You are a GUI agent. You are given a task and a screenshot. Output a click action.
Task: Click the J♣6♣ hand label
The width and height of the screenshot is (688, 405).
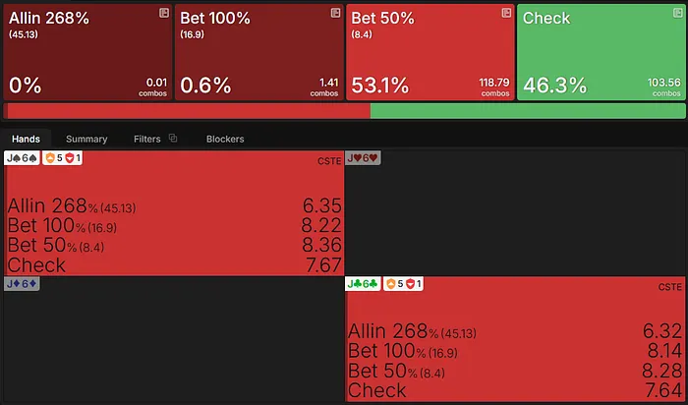click(363, 284)
